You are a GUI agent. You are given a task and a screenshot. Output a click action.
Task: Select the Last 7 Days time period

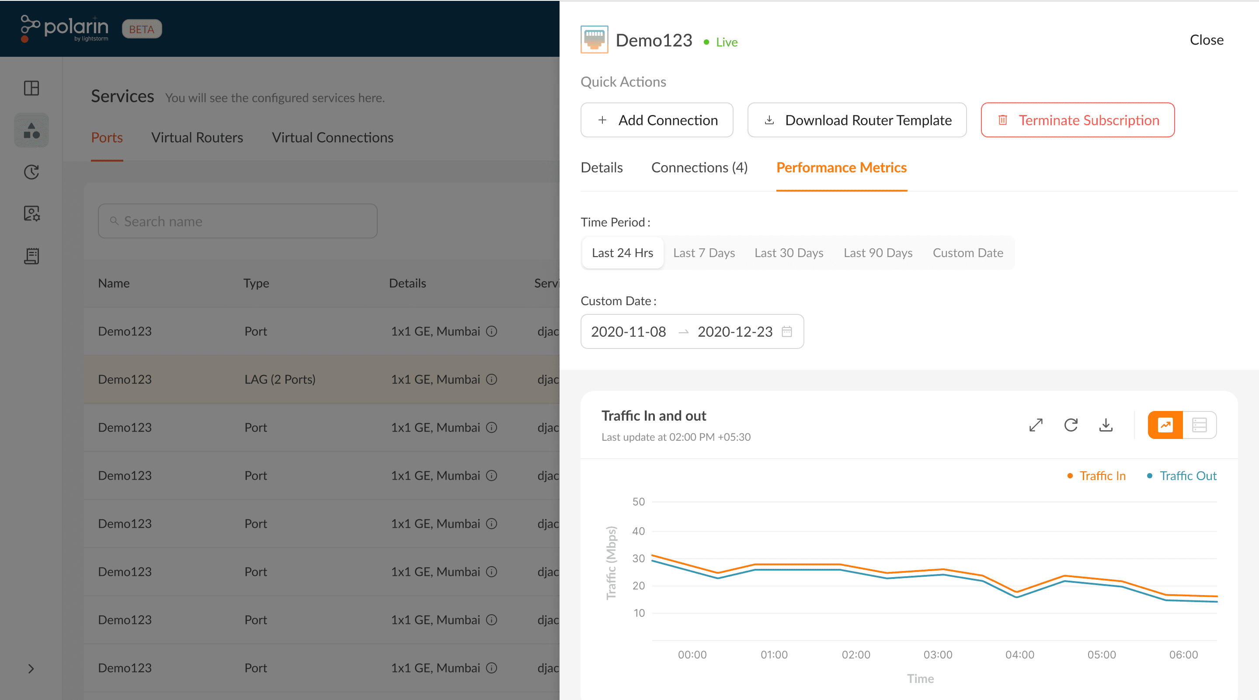coord(704,253)
